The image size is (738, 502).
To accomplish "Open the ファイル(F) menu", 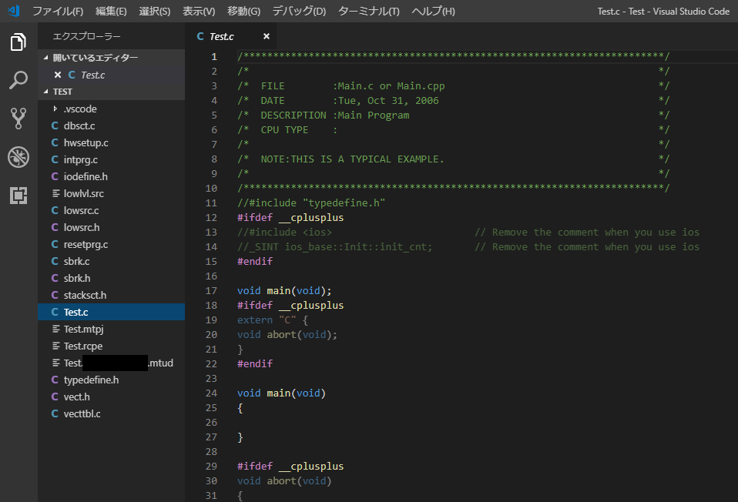I will pos(58,12).
